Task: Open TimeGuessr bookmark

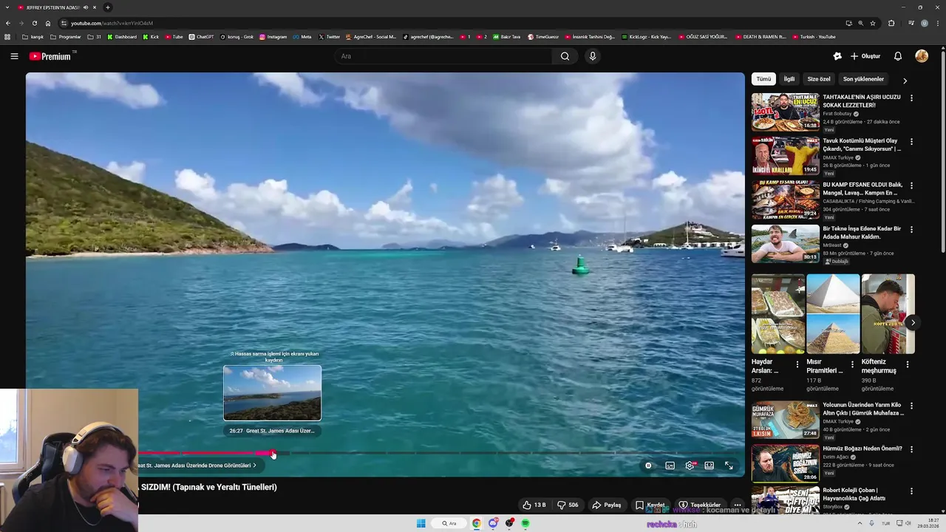Action: tap(543, 37)
